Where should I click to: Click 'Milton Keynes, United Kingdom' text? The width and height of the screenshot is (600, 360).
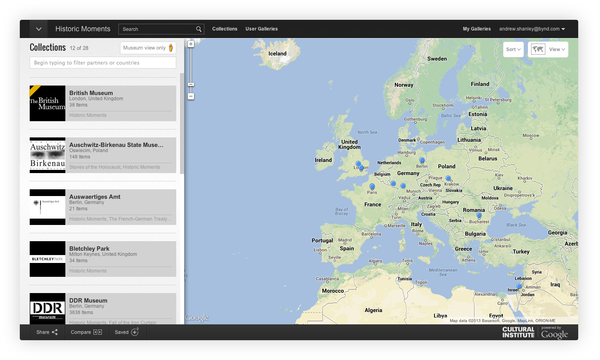[x=103, y=254]
